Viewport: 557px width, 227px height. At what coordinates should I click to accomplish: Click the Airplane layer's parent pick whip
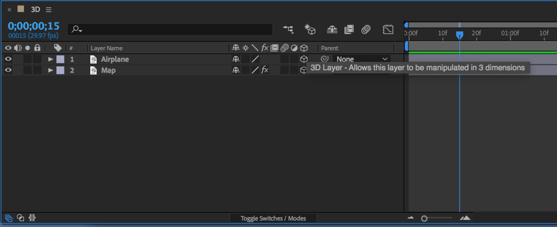point(325,59)
